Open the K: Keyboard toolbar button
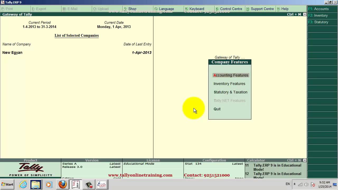338x190 pixels. 199,9
